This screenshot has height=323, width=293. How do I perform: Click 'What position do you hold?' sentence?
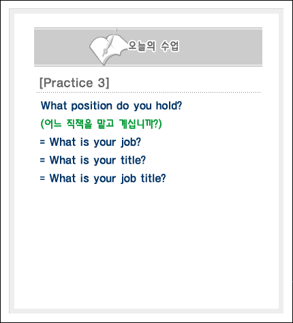coord(111,106)
